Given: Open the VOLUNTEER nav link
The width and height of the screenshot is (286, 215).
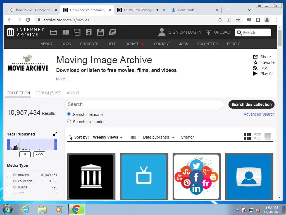Looking at the screenshot, I should [208, 44].
